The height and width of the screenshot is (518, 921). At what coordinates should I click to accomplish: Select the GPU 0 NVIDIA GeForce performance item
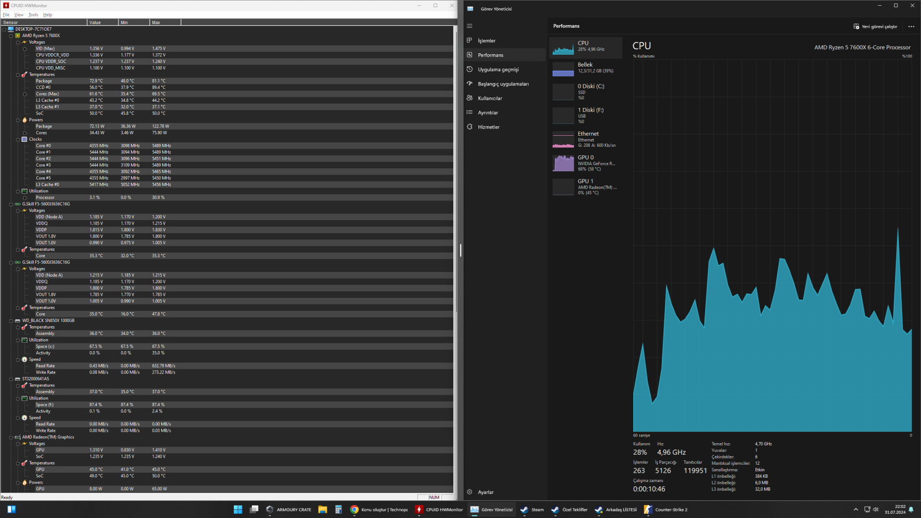[x=585, y=163]
